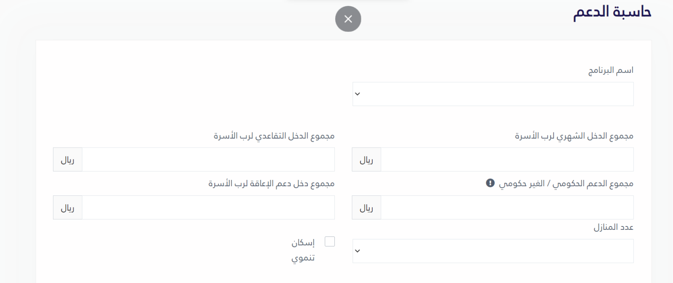Click the مجموع دخل دعم الإعاقة لرب الأسرة label

point(271,184)
